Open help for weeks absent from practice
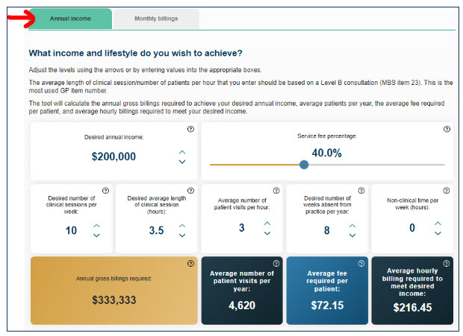 (x=361, y=191)
